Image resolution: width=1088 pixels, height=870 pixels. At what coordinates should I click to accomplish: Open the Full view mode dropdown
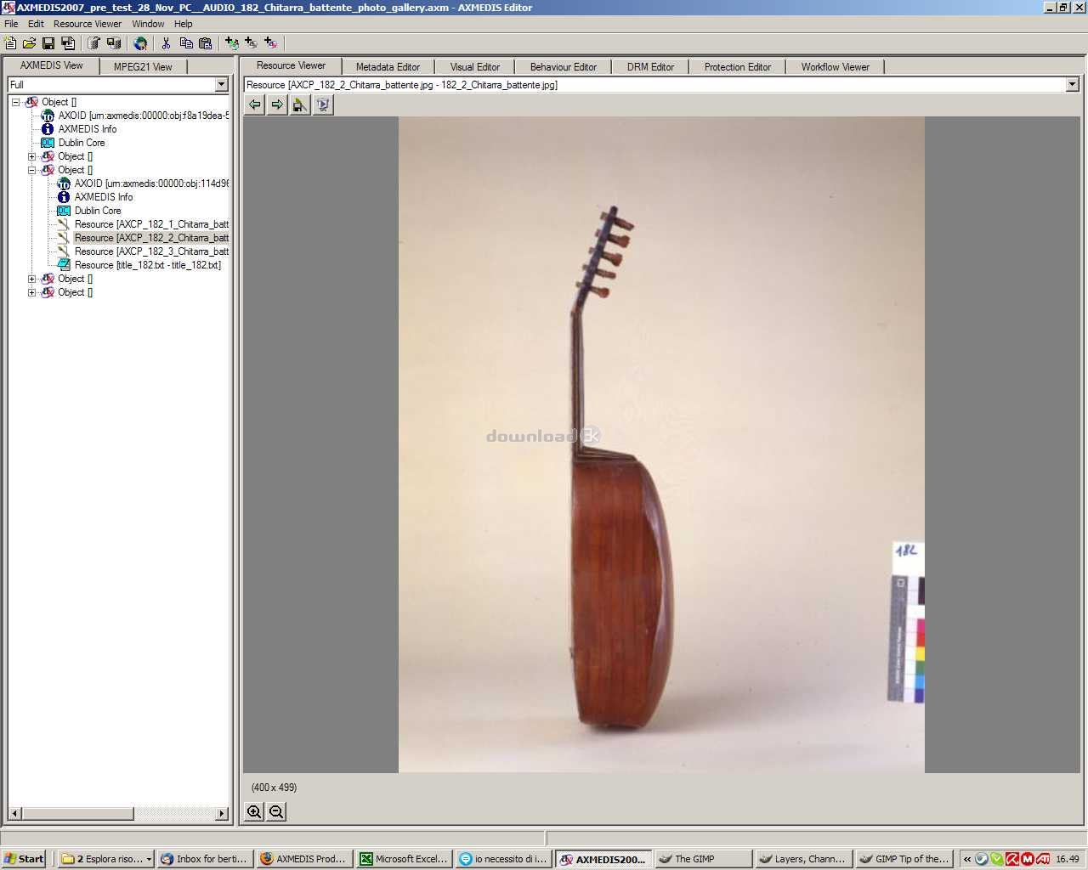tap(221, 84)
